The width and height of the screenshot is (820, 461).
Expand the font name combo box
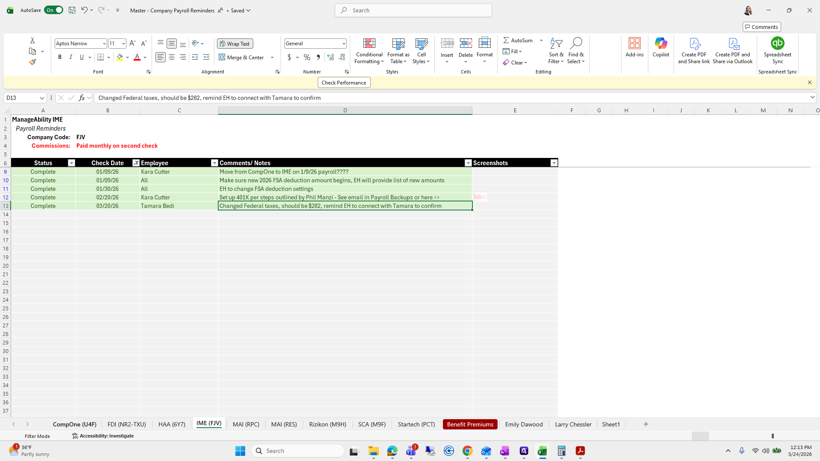(x=104, y=44)
